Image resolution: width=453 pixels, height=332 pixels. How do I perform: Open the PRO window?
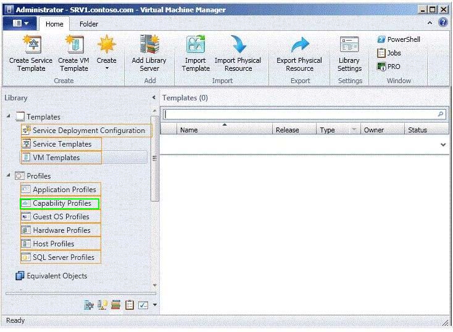[x=389, y=67]
